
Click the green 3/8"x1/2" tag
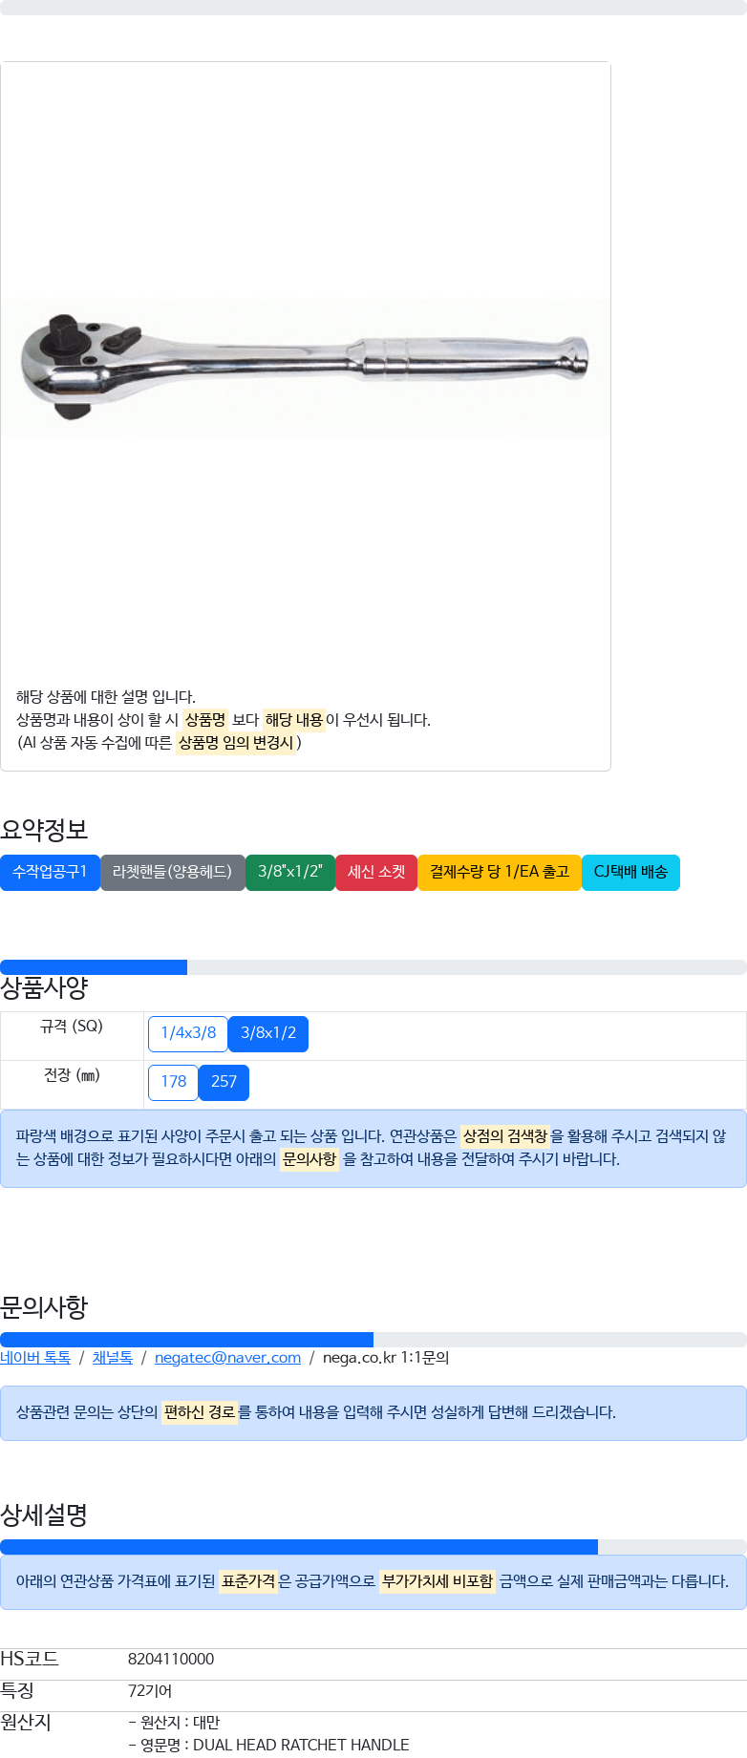pyautogui.click(x=290, y=872)
